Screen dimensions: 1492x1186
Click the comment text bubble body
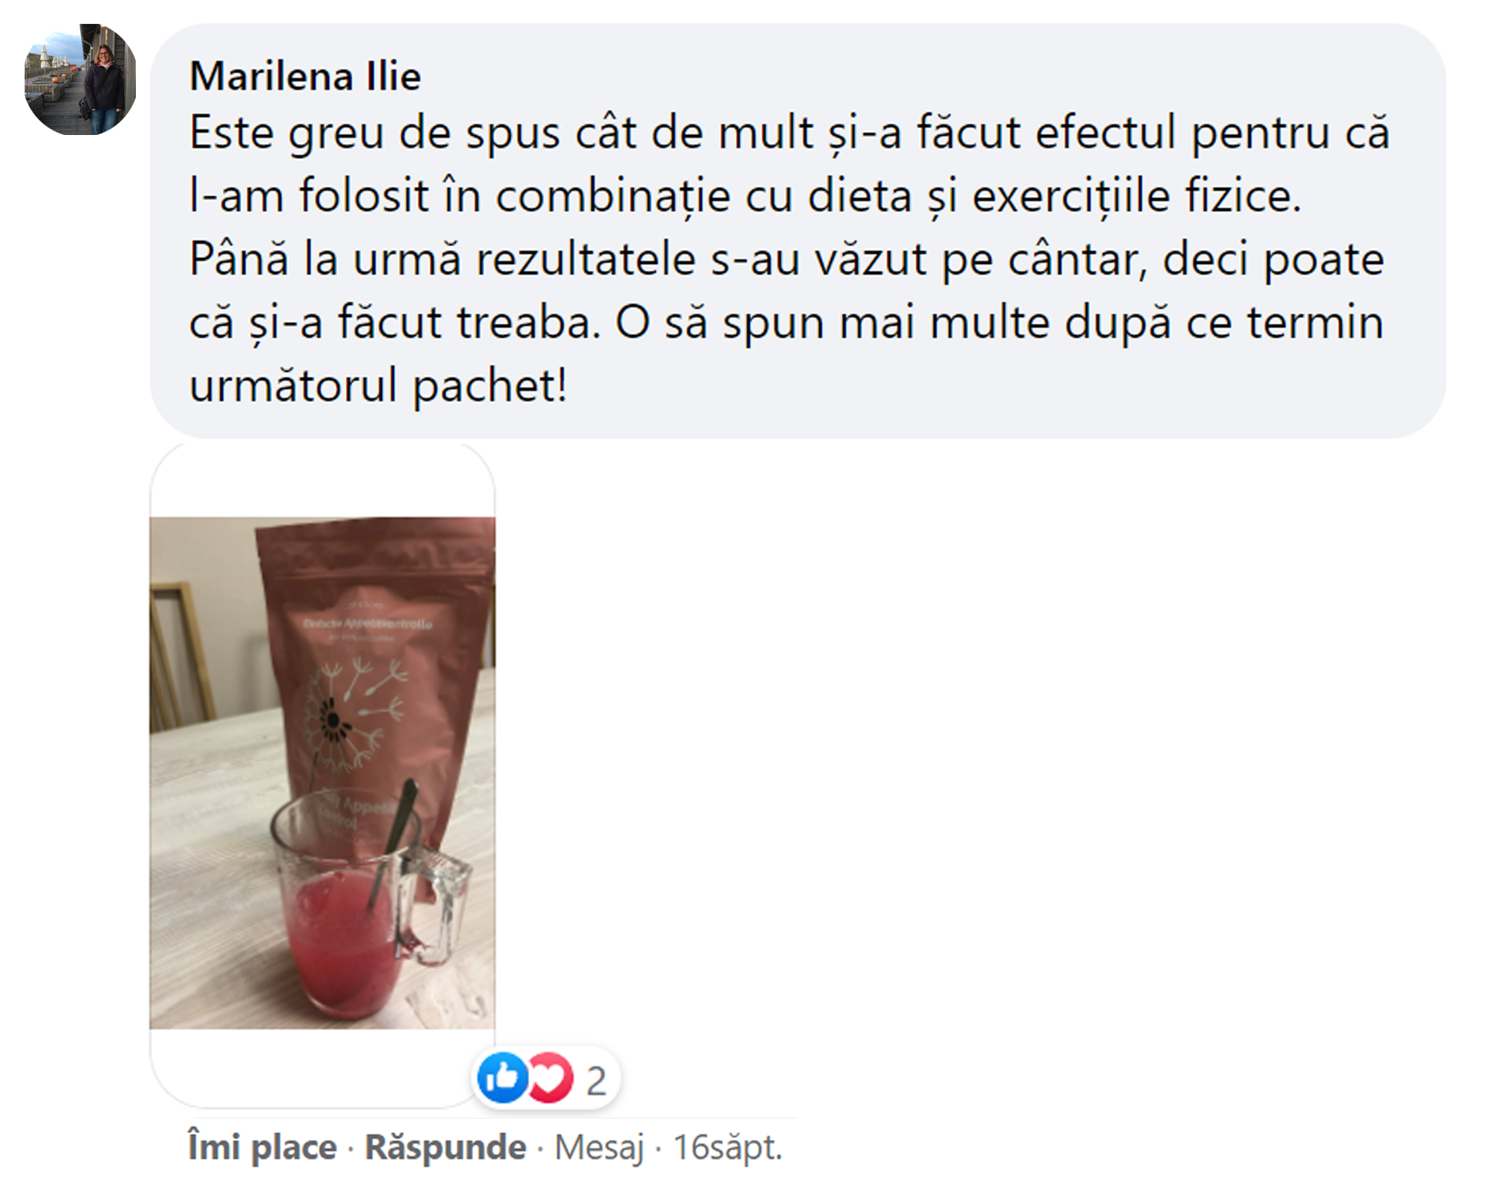click(797, 230)
